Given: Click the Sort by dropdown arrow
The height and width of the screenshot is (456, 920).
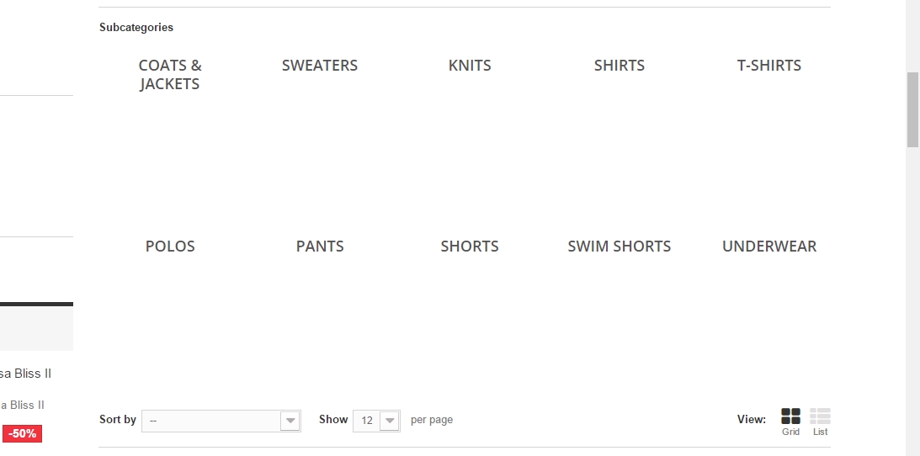Looking at the screenshot, I should tap(290, 421).
